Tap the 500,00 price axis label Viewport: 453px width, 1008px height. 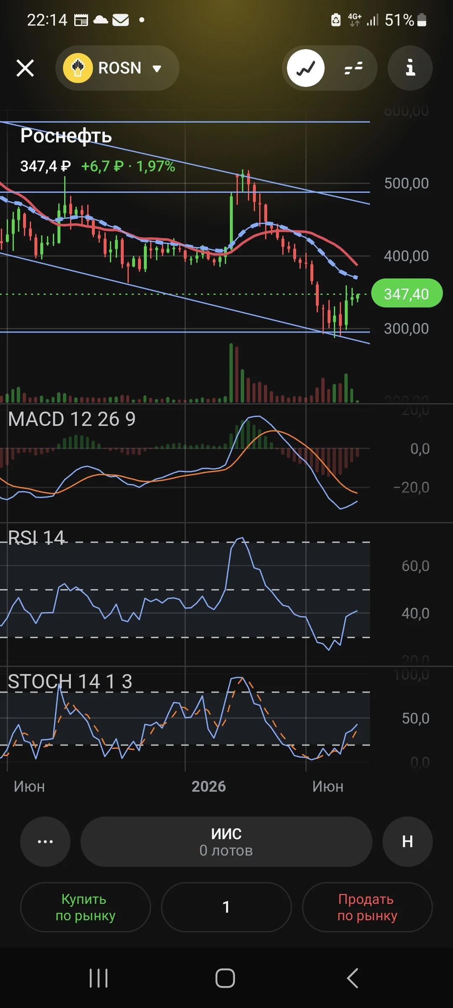pyautogui.click(x=406, y=184)
